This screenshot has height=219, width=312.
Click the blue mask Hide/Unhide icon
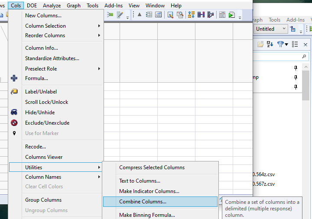14,112
